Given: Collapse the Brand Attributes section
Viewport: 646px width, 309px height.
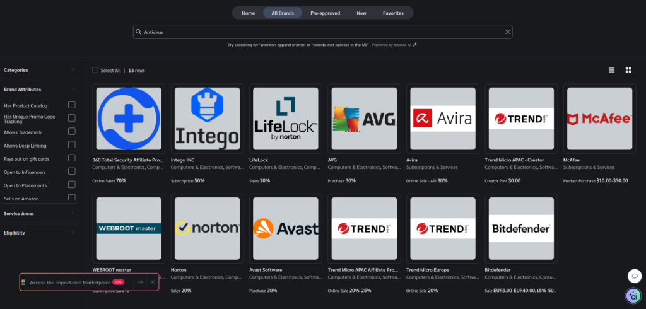Looking at the screenshot, I should click(x=72, y=88).
